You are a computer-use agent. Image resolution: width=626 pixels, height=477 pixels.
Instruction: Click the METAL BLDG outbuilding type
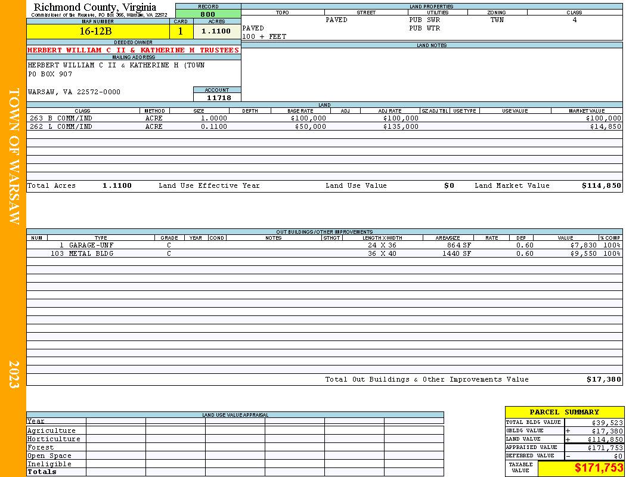(91, 253)
